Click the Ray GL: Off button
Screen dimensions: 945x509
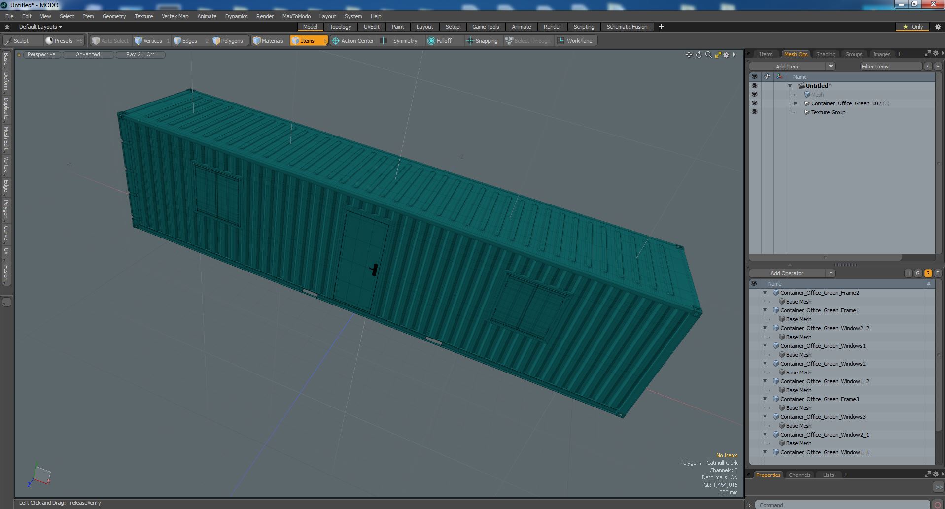(140, 55)
